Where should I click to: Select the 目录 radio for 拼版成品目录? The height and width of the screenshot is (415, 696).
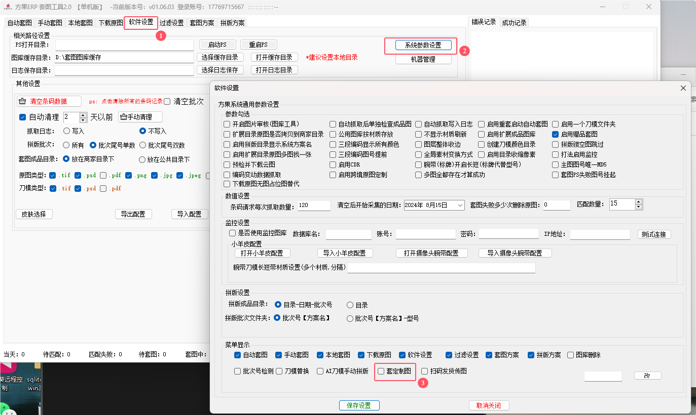350,305
